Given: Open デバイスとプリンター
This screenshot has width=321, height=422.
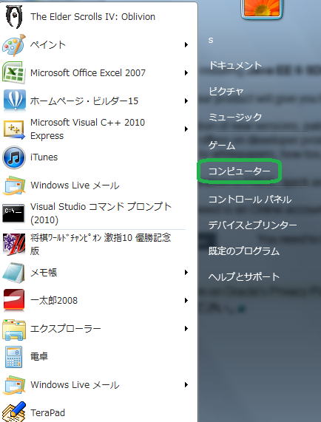Looking at the screenshot, I should (253, 225).
